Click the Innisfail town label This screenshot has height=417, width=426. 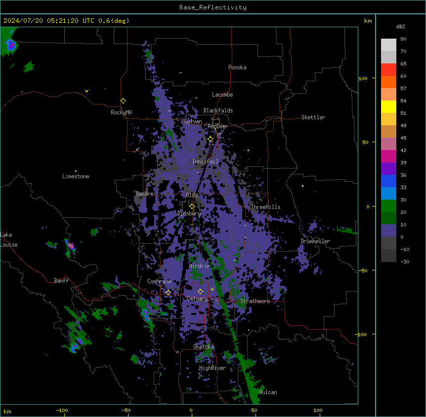[205, 161]
